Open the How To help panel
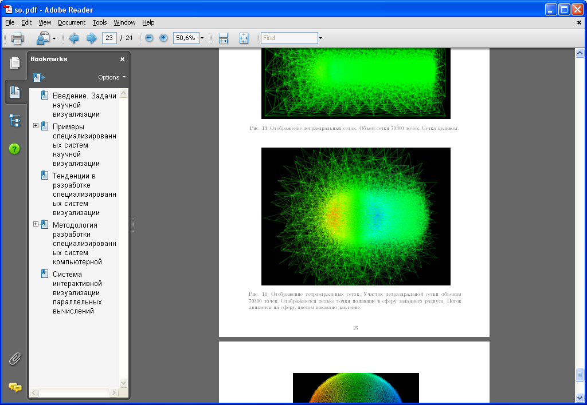Screen dimensions: 587x405 tap(14, 149)
